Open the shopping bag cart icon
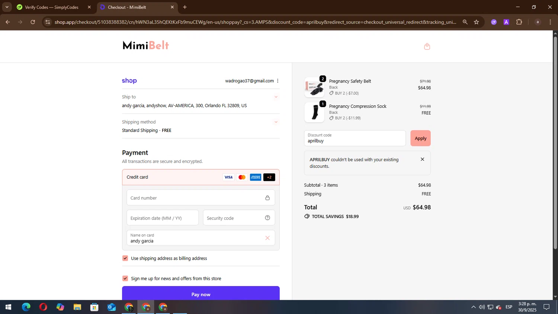 [427, 47]
